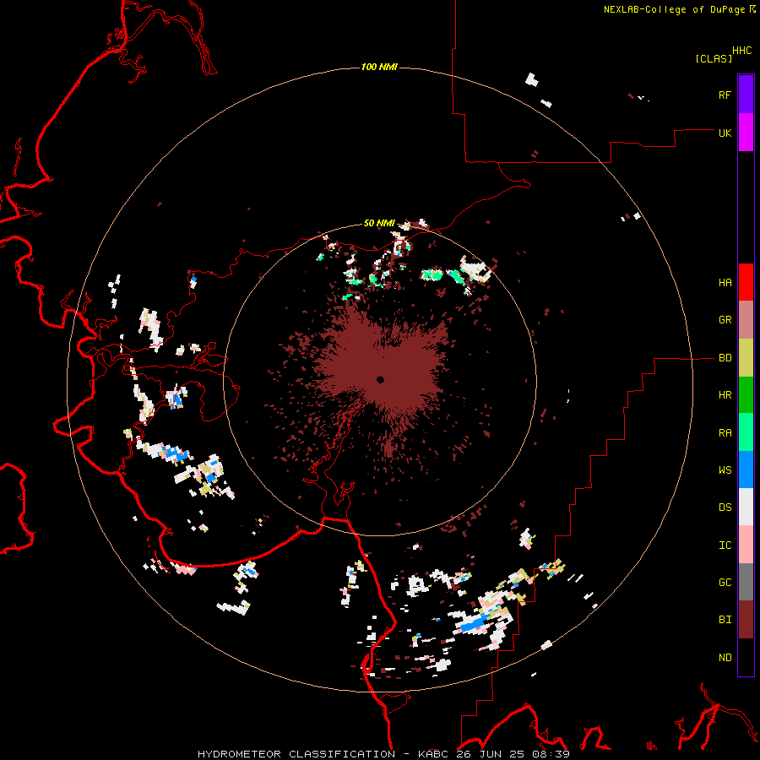Click the HA red legend color block

[x=746, y=282]
